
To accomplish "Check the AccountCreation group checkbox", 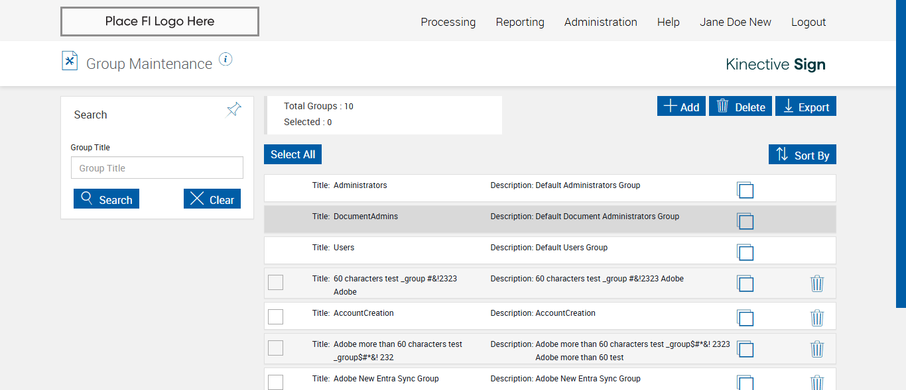I will point(275,317).
